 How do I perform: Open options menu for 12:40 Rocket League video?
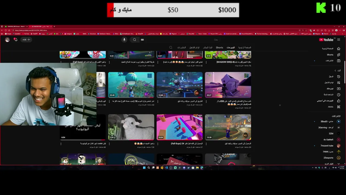(x=158, y=102)
